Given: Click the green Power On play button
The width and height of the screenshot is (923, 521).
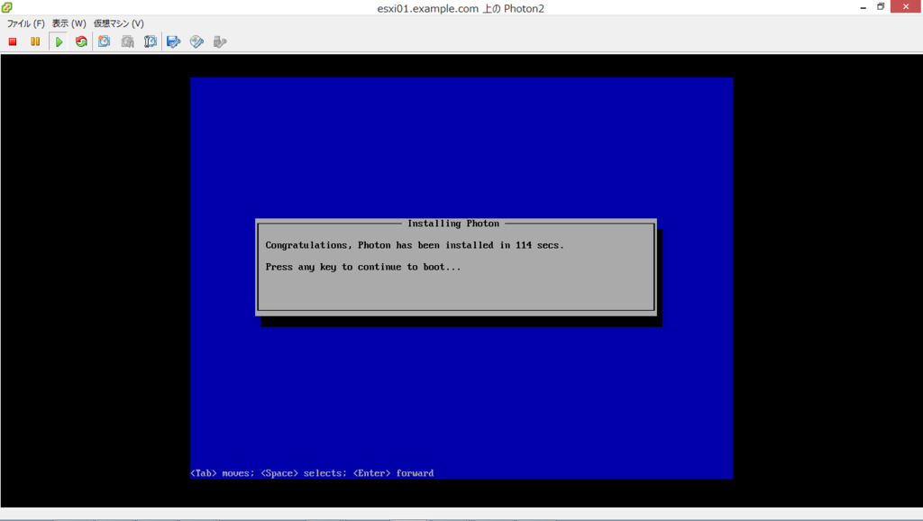Looking at the screenshot, I should 59,41.
